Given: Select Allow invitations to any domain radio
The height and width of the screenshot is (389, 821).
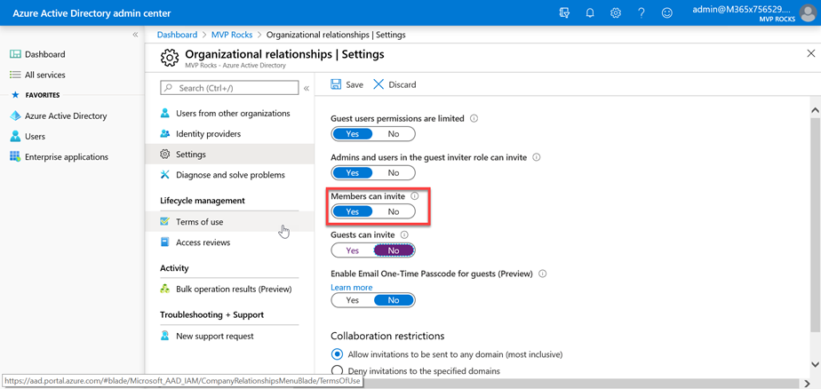Looking at the screenshot, I should [x=338, y=354].
